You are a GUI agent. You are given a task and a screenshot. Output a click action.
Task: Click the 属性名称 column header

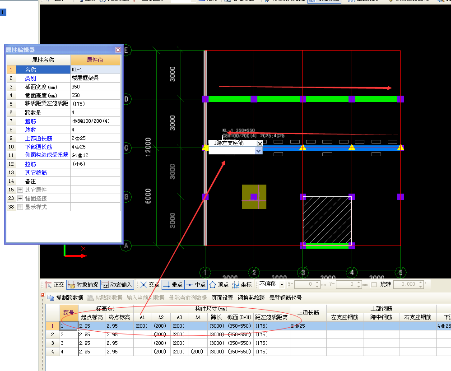click(x=43, y=60)
